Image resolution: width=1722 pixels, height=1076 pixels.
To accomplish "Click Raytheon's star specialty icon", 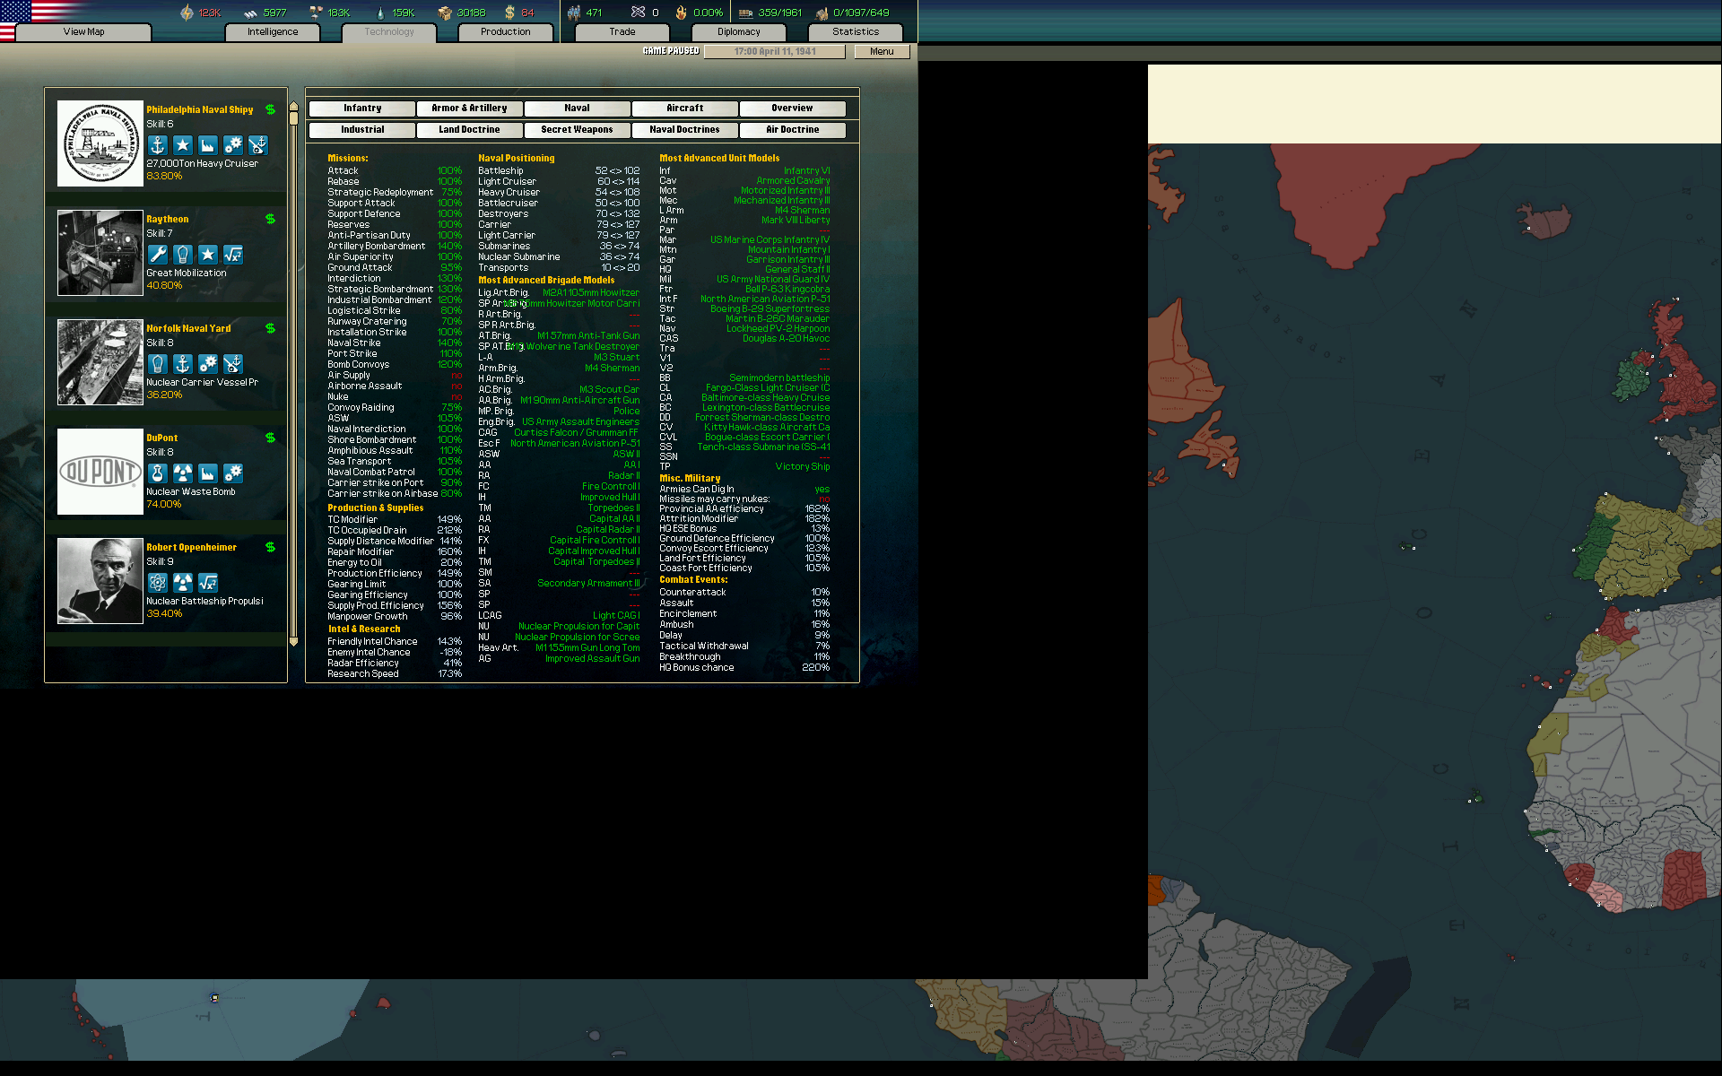I will click(x=208, y=255).
